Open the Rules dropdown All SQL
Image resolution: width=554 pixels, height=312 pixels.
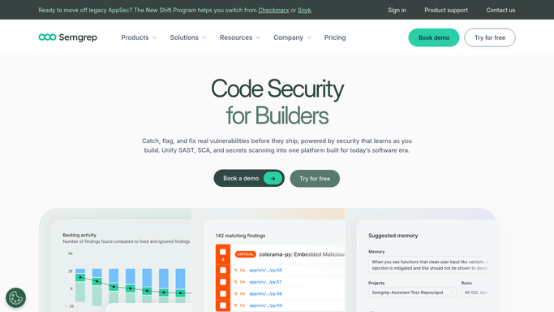(479, 292)
